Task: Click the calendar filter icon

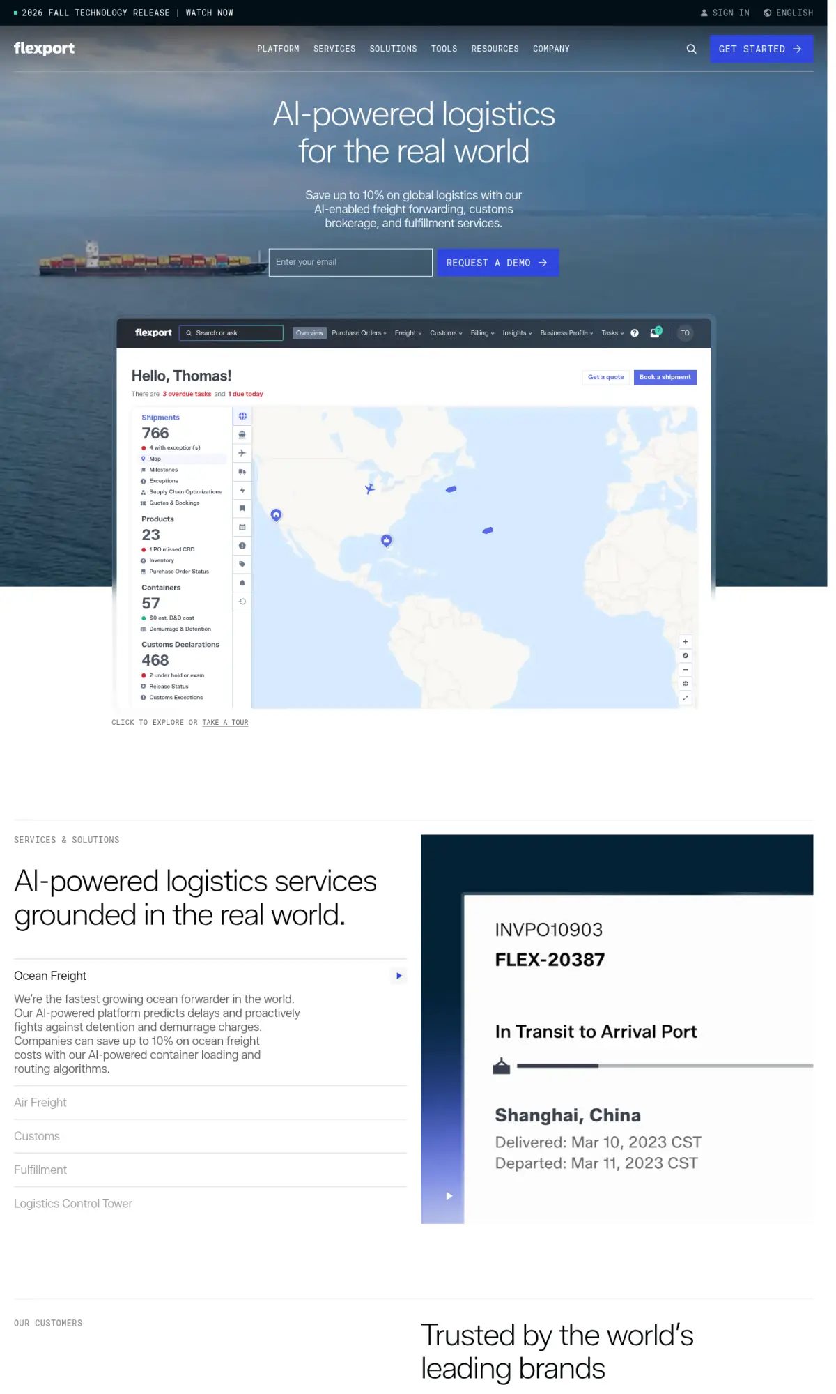Action: click(x=242, y=527)
